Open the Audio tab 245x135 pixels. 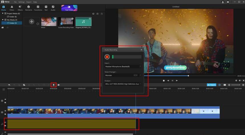pyautogui.click(x=53, y=8)
